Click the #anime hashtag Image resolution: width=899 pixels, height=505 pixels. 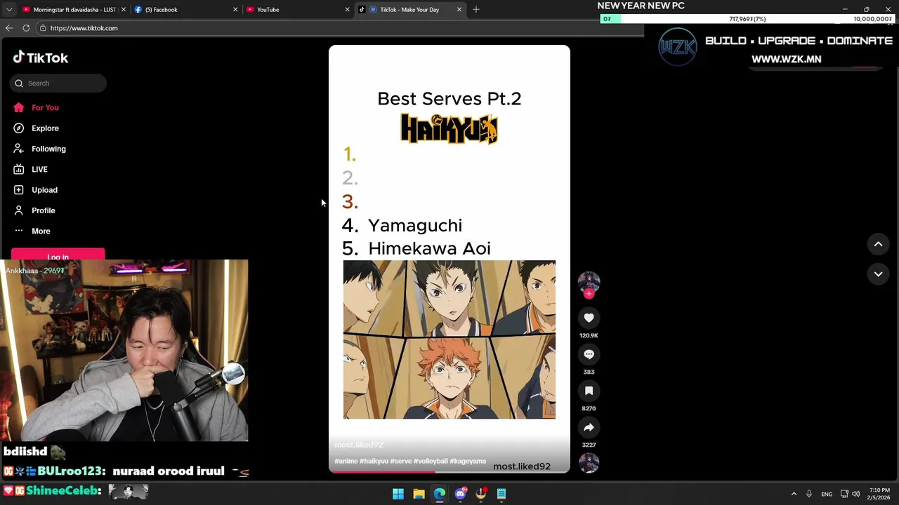[346, 462]
